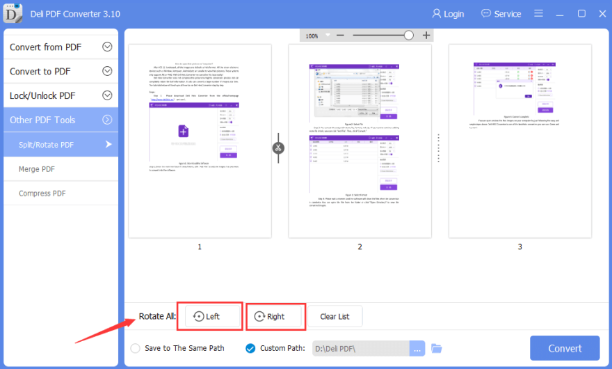Open Service chat bubble

pyautogui.click(x=501, y=14)
